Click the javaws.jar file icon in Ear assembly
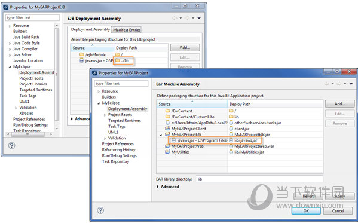358x223 pixels. [174, 140]
